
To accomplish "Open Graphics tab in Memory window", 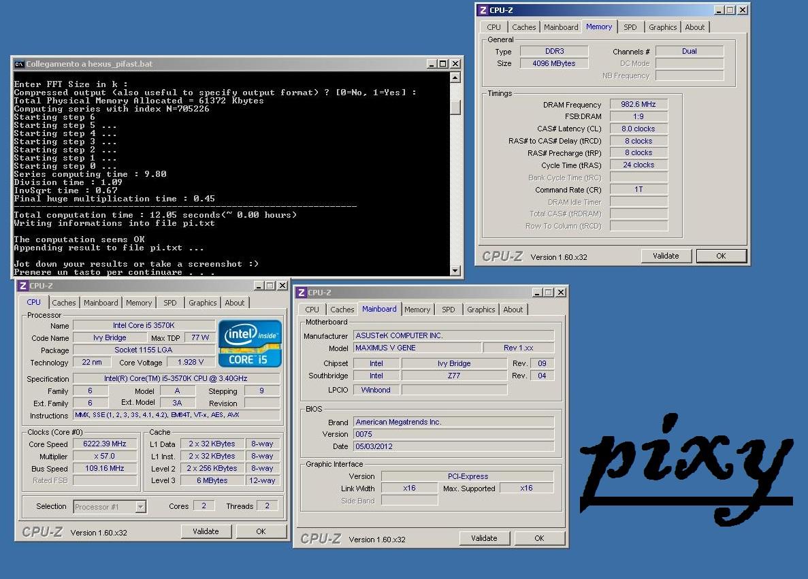I will 662,27.
